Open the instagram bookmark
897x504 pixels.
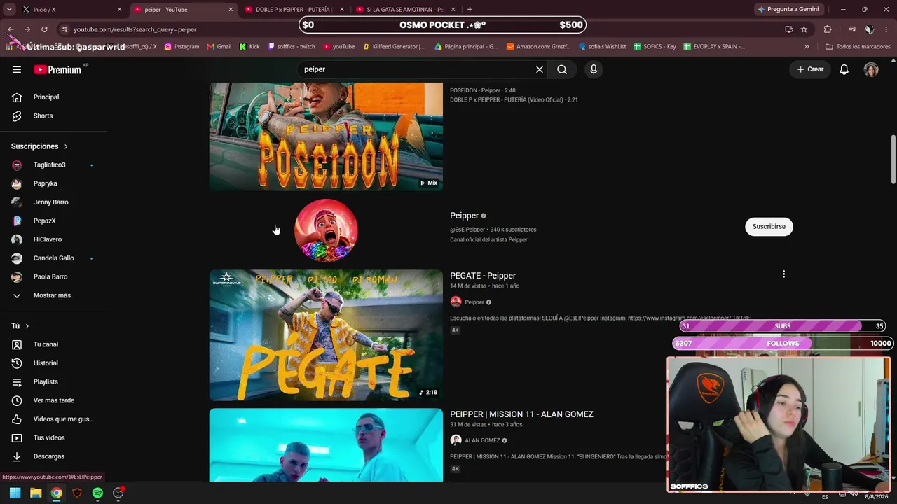182,47
